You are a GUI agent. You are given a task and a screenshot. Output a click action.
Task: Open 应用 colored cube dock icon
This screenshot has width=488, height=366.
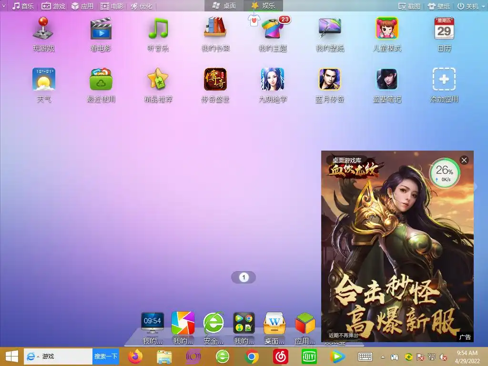305,323
